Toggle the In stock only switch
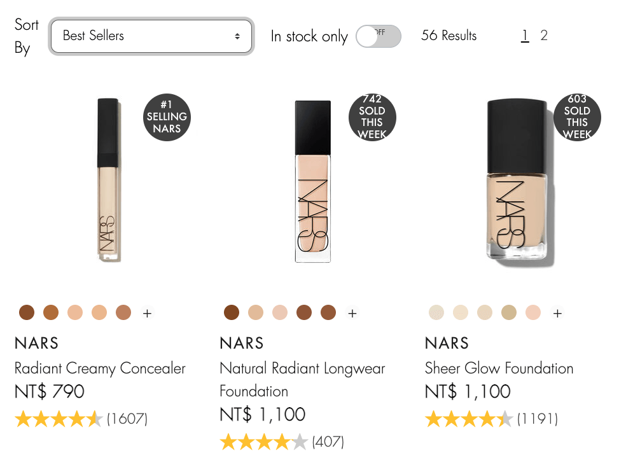619x467 pixels. [379, 36]
